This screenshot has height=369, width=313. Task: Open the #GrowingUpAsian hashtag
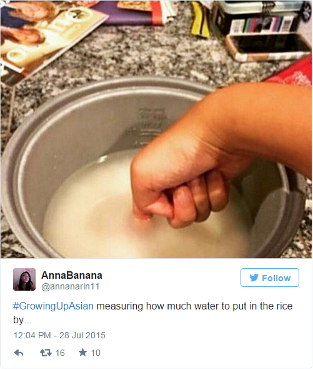53,306
